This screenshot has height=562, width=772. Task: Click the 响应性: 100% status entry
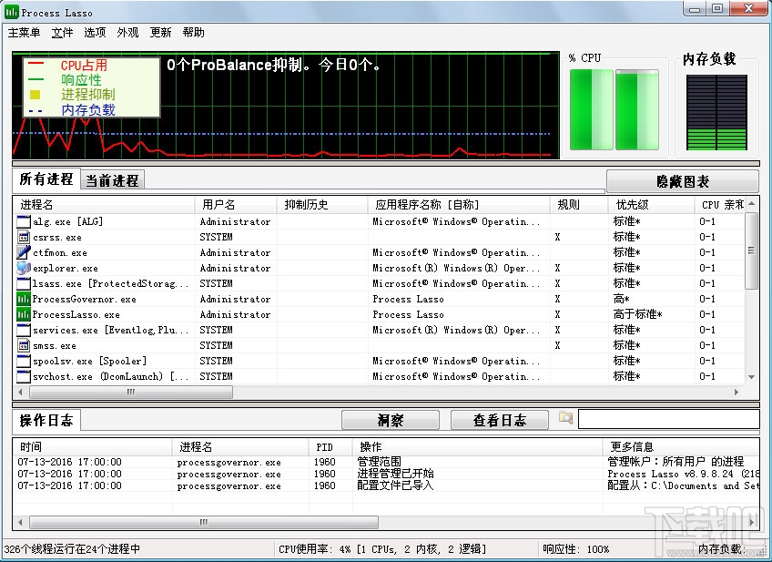[575, 549]
